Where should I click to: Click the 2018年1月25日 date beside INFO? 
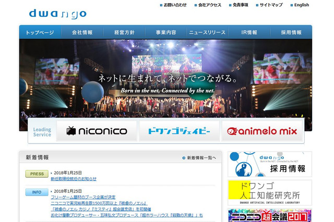click(68, 191)
